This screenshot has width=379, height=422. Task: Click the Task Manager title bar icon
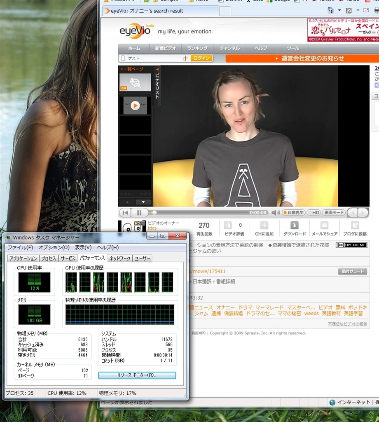tap(8, 237)
